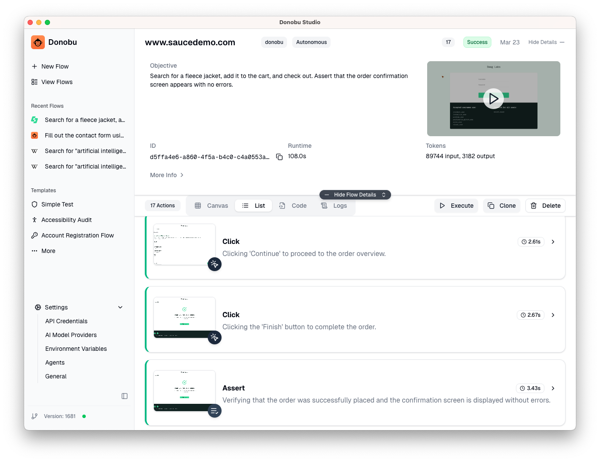Collapse the sidebar with the panel toggle

click(125, 396)
